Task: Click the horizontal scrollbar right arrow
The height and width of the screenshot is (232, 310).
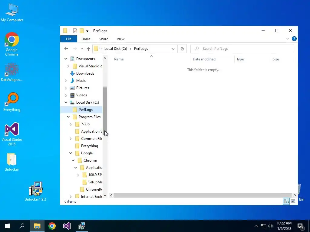Action: point(295,195)
